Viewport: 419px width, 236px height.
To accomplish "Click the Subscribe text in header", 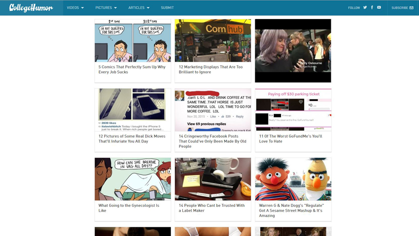I will point(400,8).
